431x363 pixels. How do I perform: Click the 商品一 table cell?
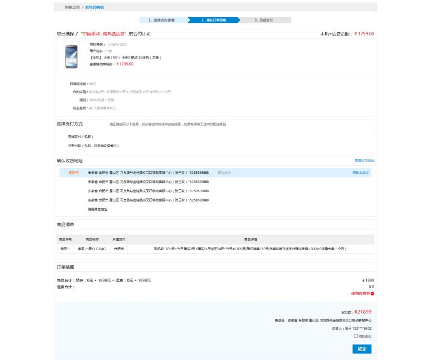tap(65, 249)
